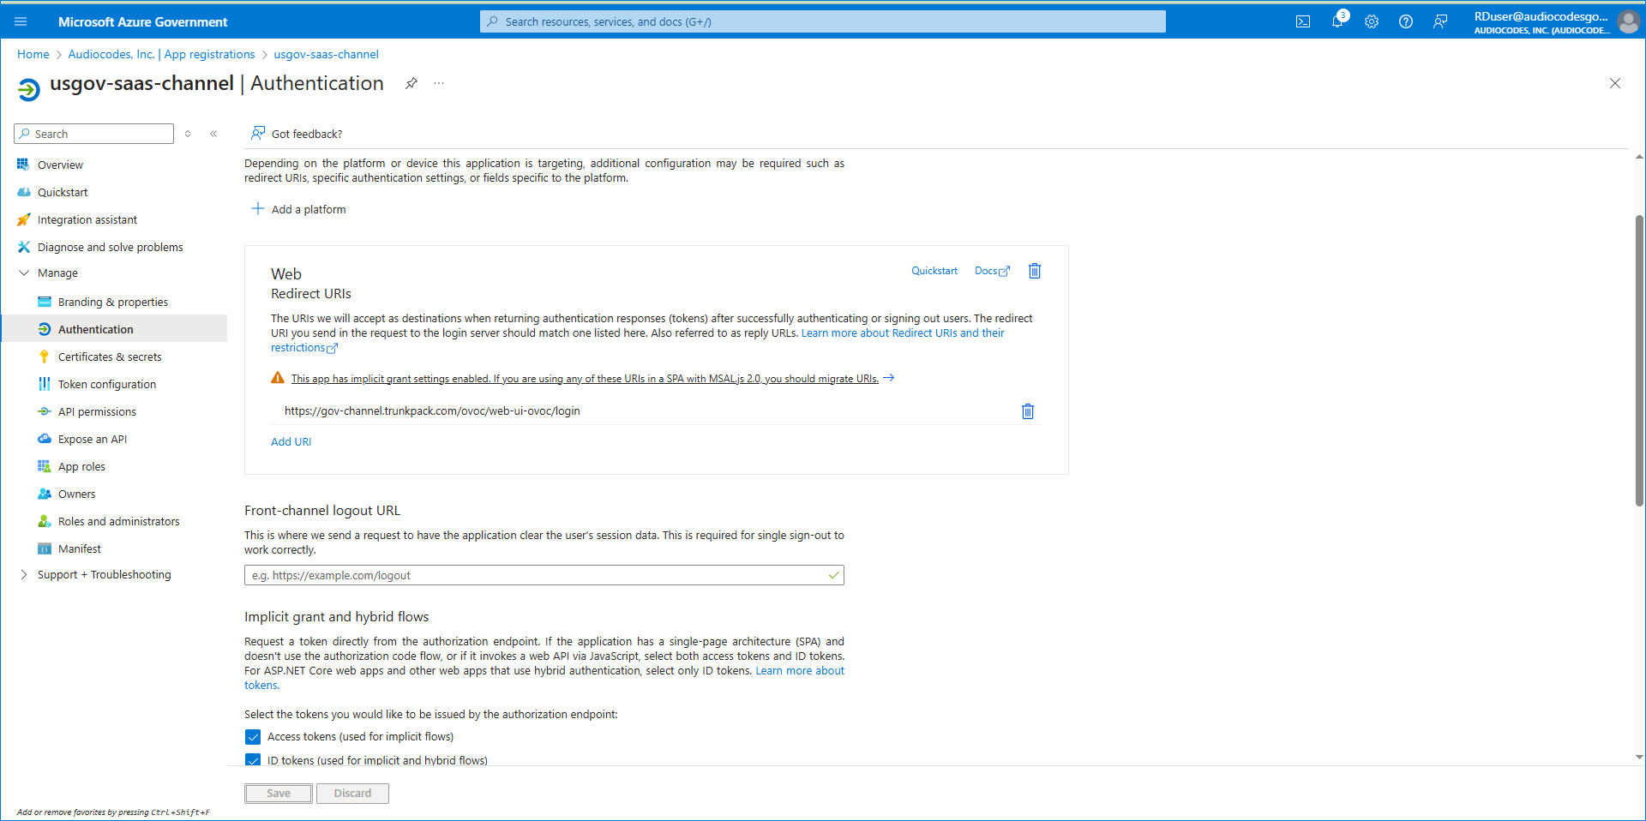
Task: Uncheck ID tokens checkbox
Action: (253, 759)
